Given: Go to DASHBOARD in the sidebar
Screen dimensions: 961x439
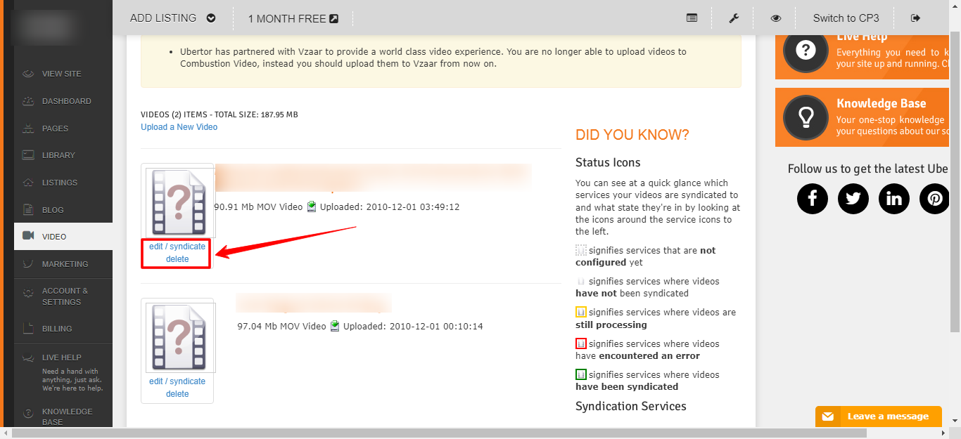Looking at the screenshot, I should pyautogui.click(x=66, y=101).
